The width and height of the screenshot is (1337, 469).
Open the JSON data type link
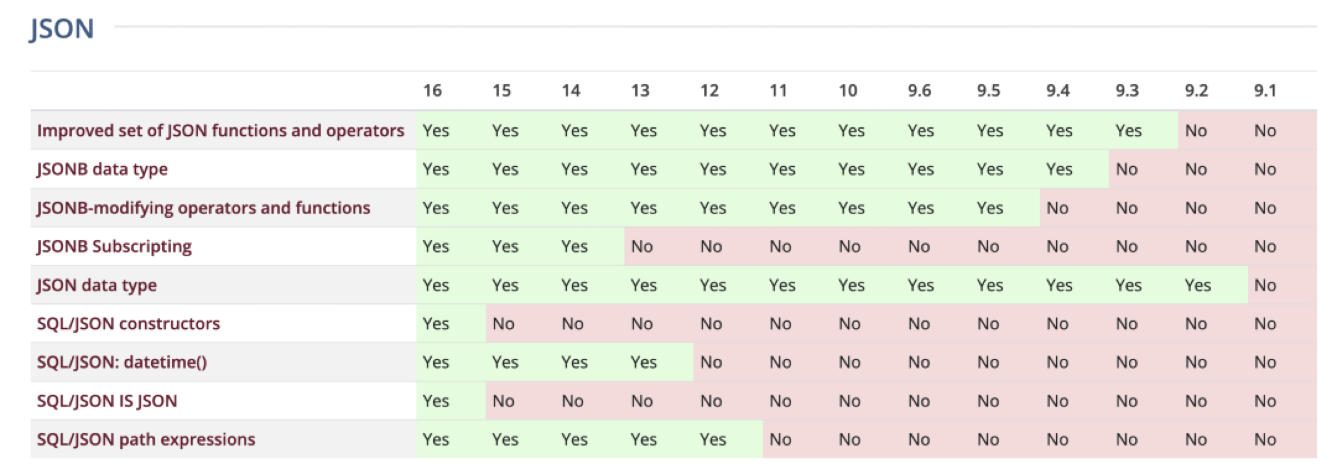(96, 285)
